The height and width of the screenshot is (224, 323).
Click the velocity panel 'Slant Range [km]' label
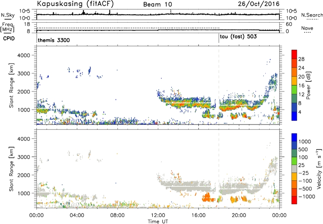click(x=11, y=169)
